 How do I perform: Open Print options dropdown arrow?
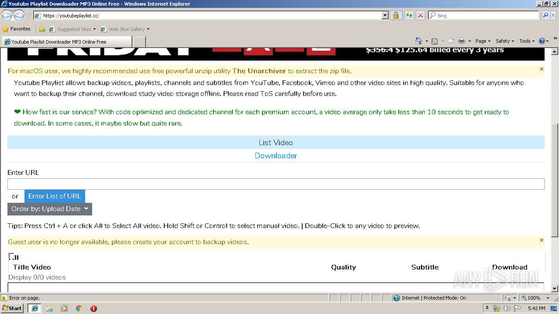469,41
